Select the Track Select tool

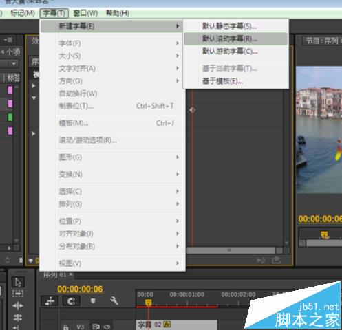click(18, 294)
